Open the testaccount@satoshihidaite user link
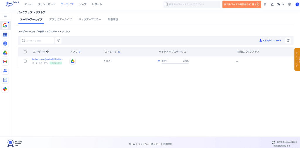This screenshot has height=148, width=300. [47, 59]
